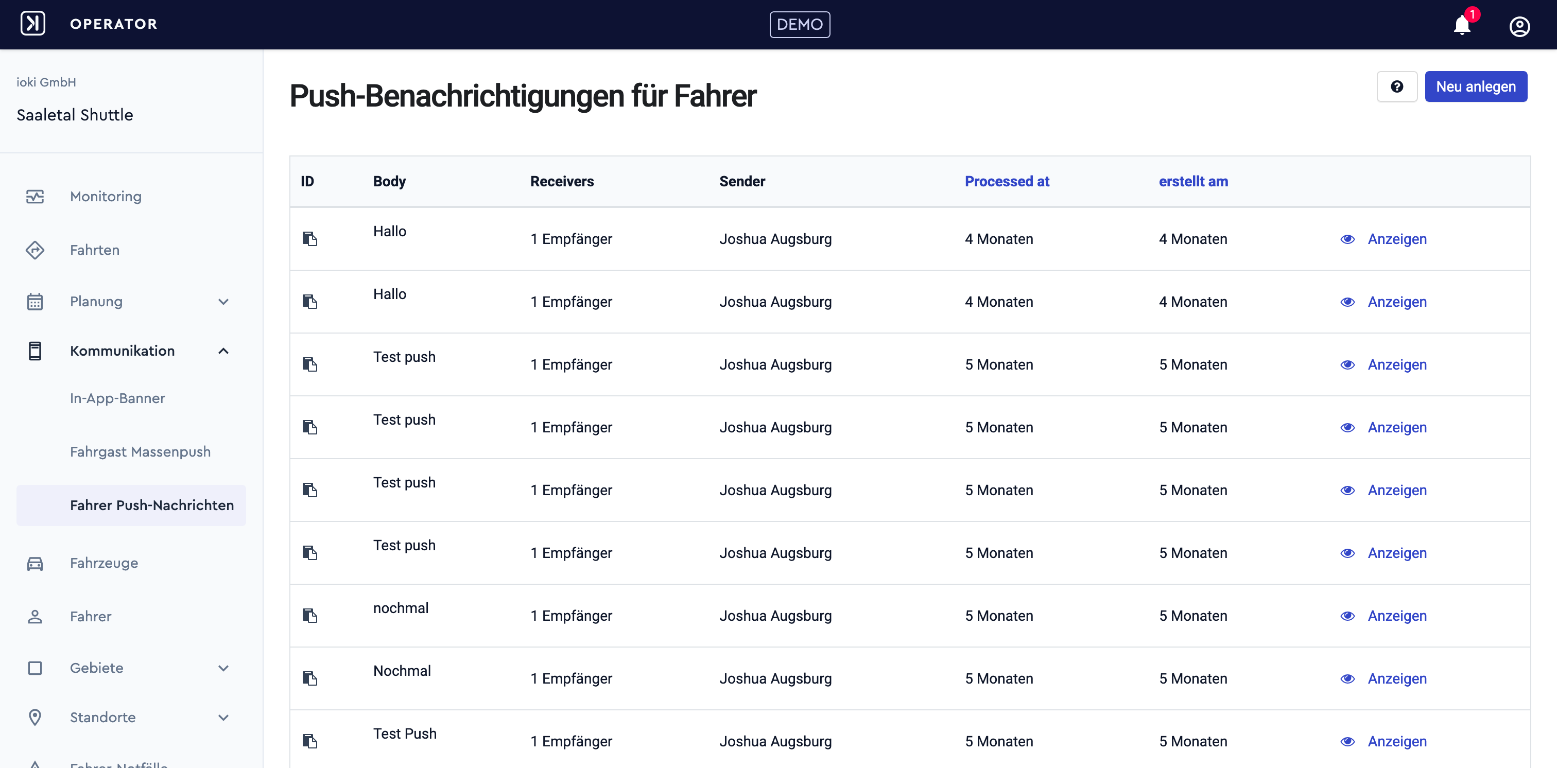Click the Body column header
Screen dimensions: 1557x768
(x=389, y=181)
